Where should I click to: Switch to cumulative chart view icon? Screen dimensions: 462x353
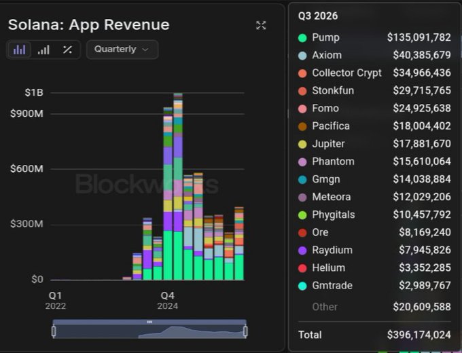[43, 50]
